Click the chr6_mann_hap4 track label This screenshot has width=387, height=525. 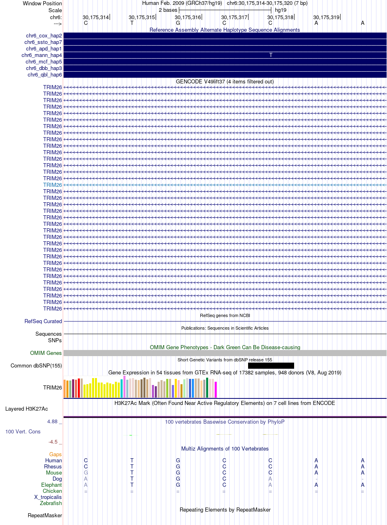tap(42, 55)
